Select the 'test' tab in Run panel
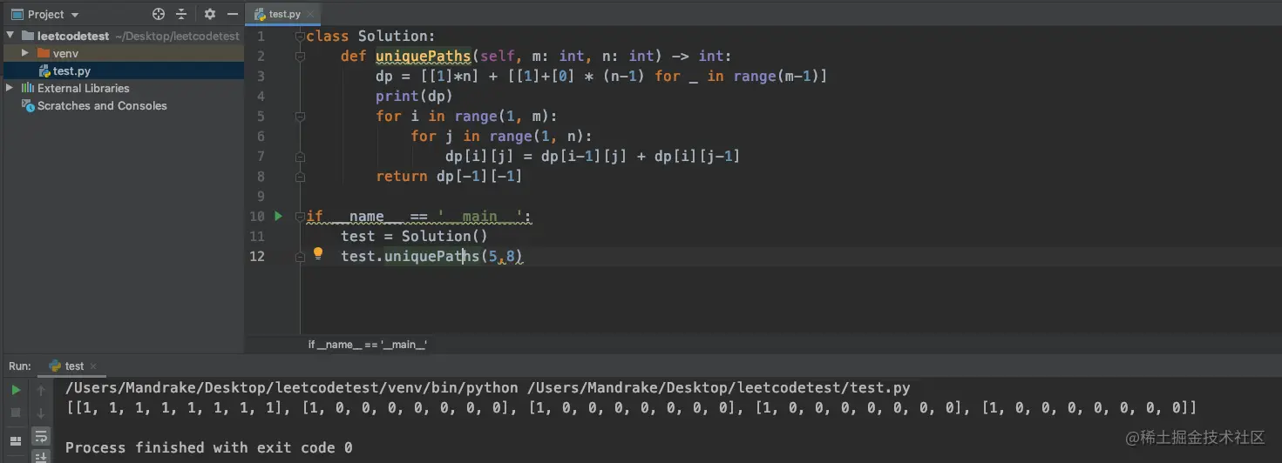Viewport: 1282px width, 463px height. point(73,366)
